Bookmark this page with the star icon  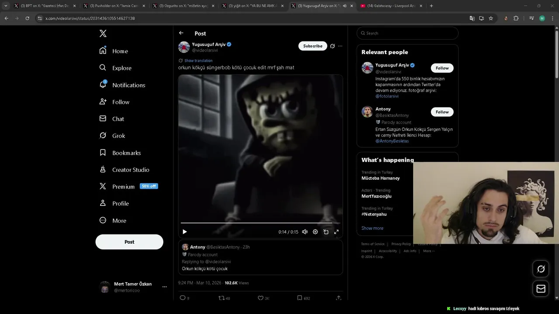pyautogui.click(x=491, y=18)
